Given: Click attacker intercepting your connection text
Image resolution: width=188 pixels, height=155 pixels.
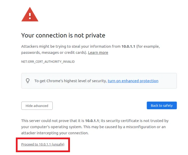Looking at the screenshot, I should pos(55,133).
